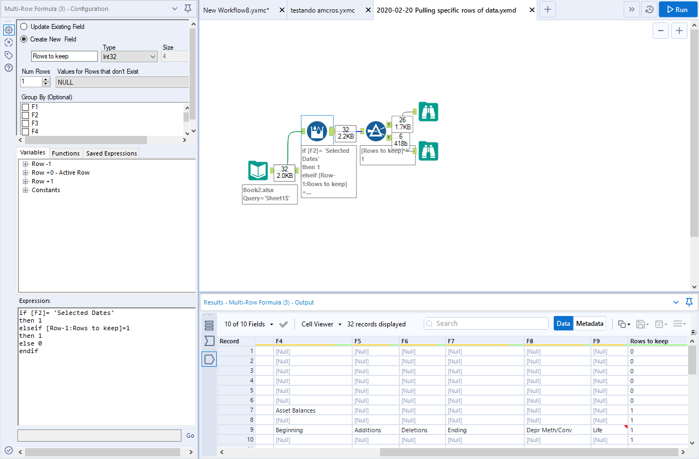Screen dimensions: 699x459
Task: Expand the Constants variable node
Action: [25, 190]
